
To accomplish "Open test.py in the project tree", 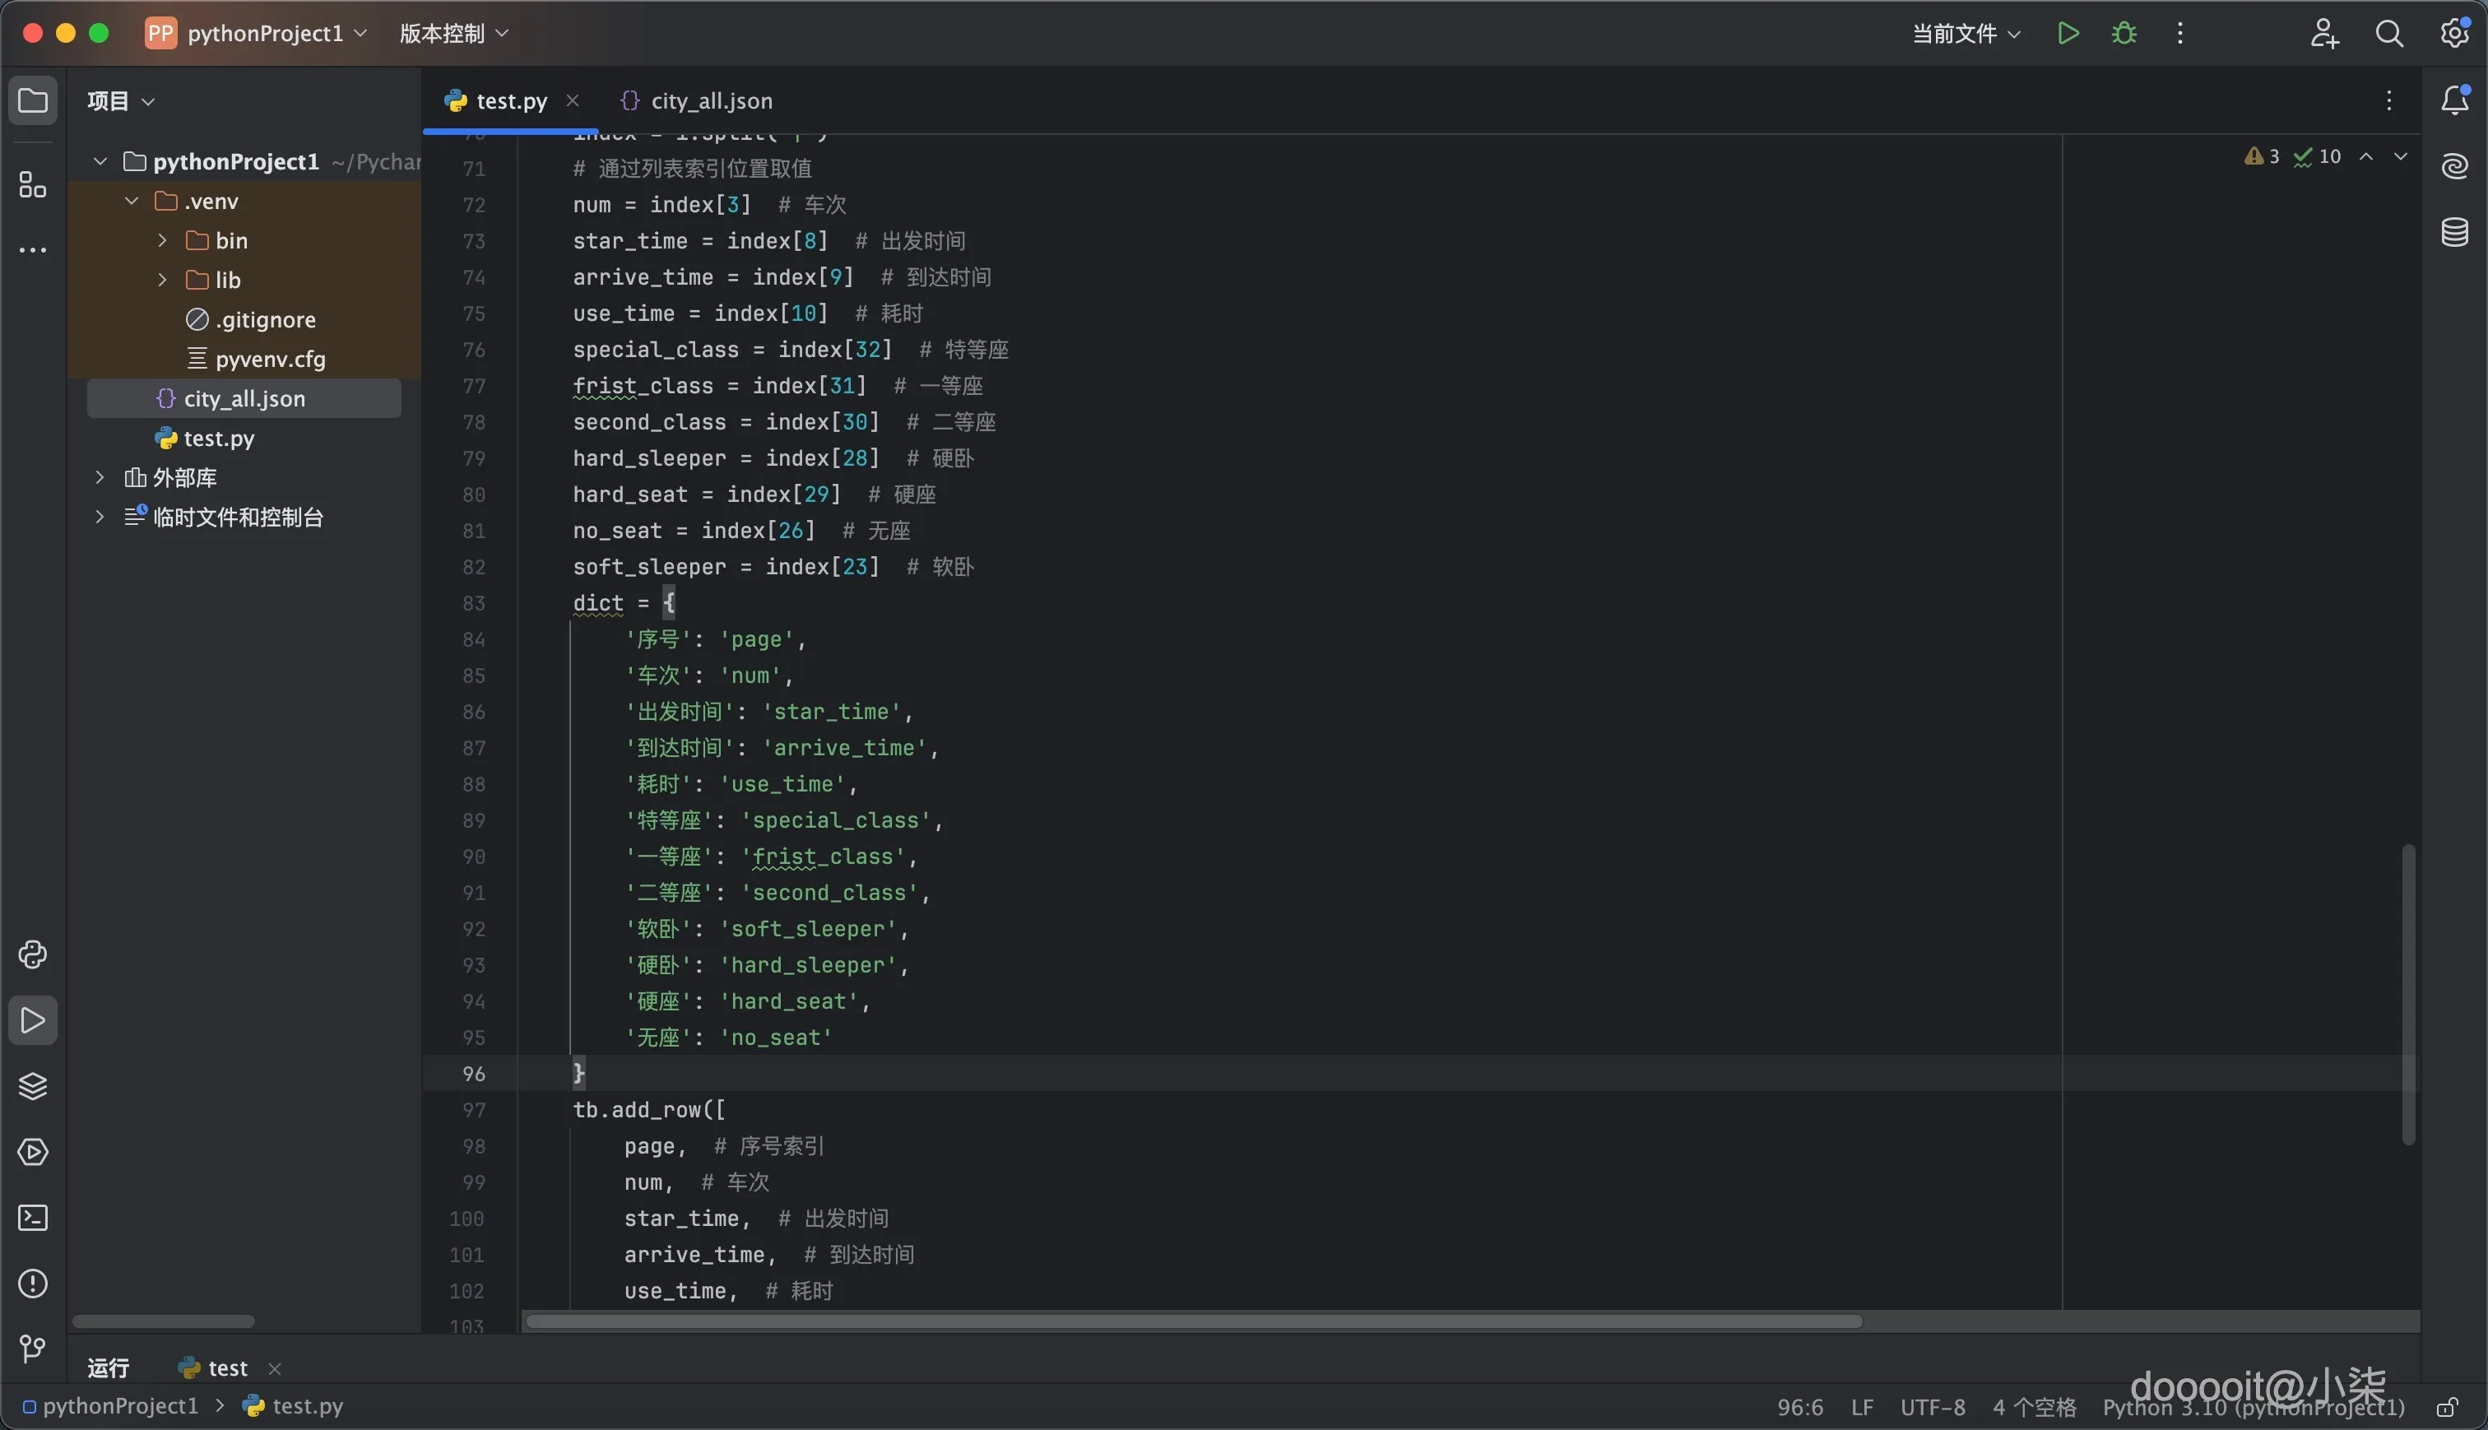I will coord(218,438).
